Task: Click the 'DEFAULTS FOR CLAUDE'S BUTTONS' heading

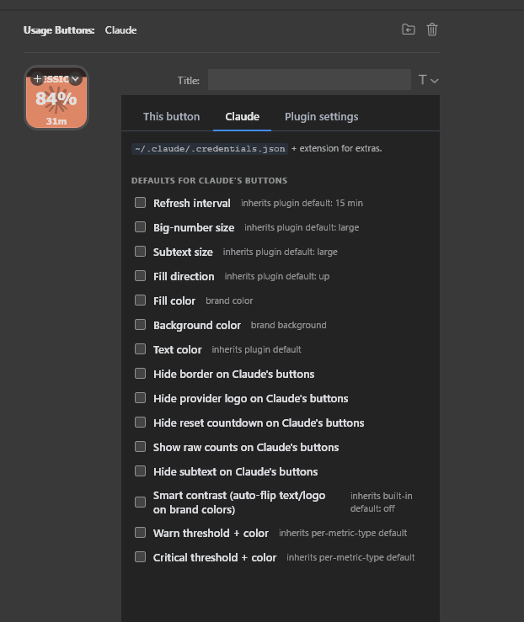Action: tap(209, 180)
